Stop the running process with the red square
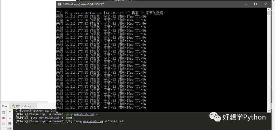Image resolution: width=275 pixels, height=130 pixels. pos(3,118)
